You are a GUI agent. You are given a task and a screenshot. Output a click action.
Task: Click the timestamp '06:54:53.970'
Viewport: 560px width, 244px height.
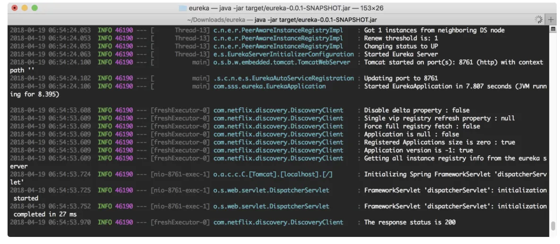(69, 222)
